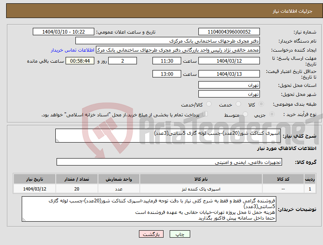Click the buyer organization name field
Screen dimensions: 323x245
168,41
